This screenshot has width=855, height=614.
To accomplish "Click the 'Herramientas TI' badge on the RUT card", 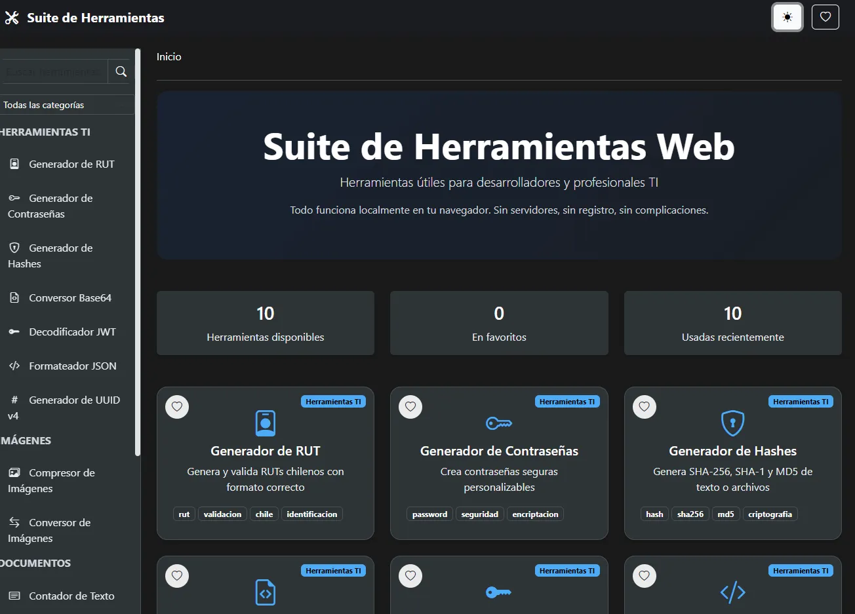I will pos(333,402).
